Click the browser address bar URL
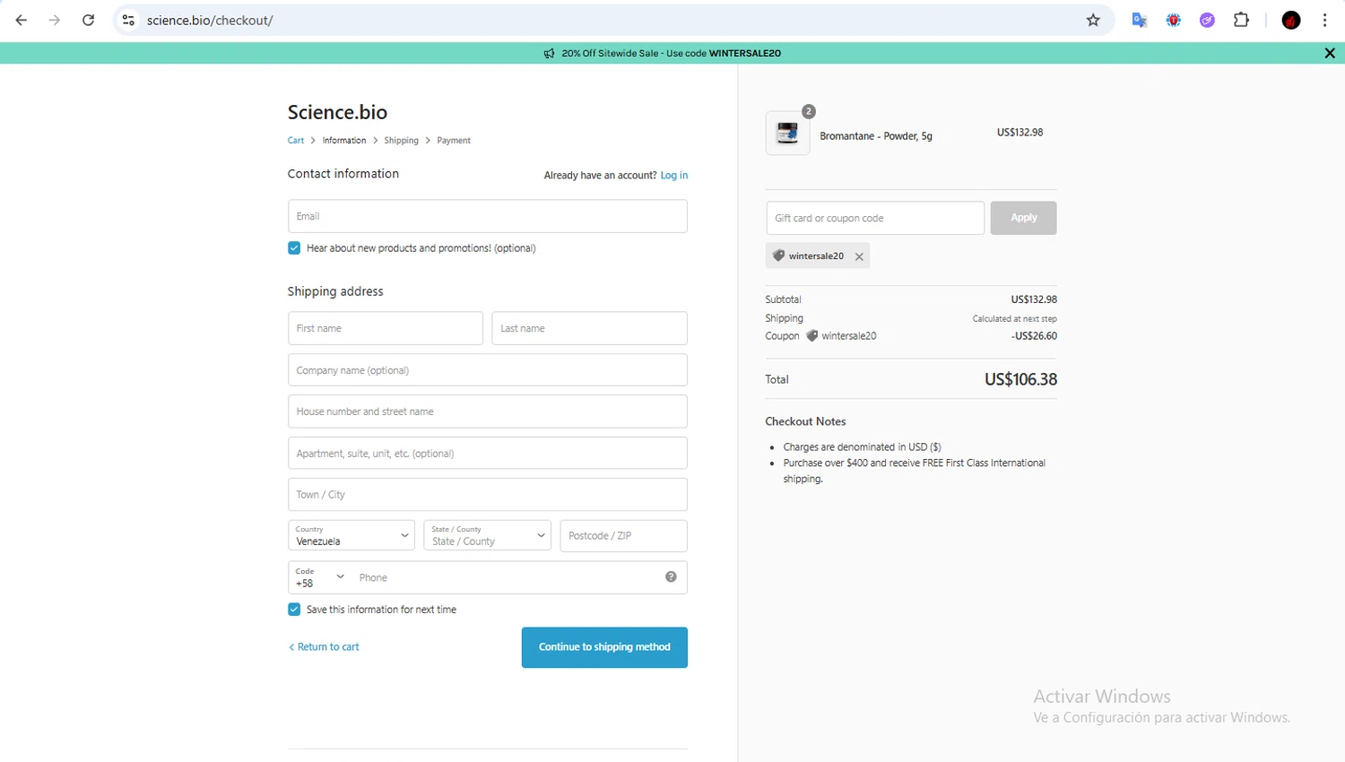The width and height of the screenshot is (1345, 762). click(210, 20)
